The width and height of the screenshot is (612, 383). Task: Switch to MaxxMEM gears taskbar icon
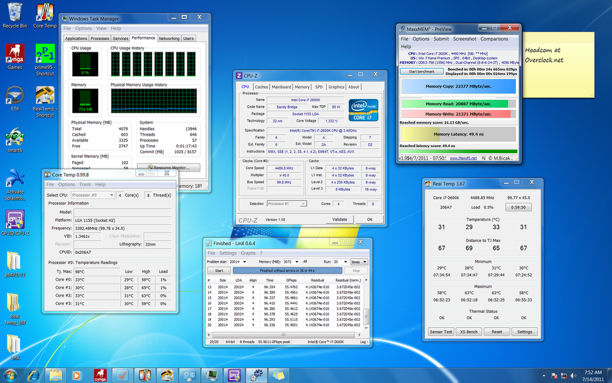(x=256, y=376)
